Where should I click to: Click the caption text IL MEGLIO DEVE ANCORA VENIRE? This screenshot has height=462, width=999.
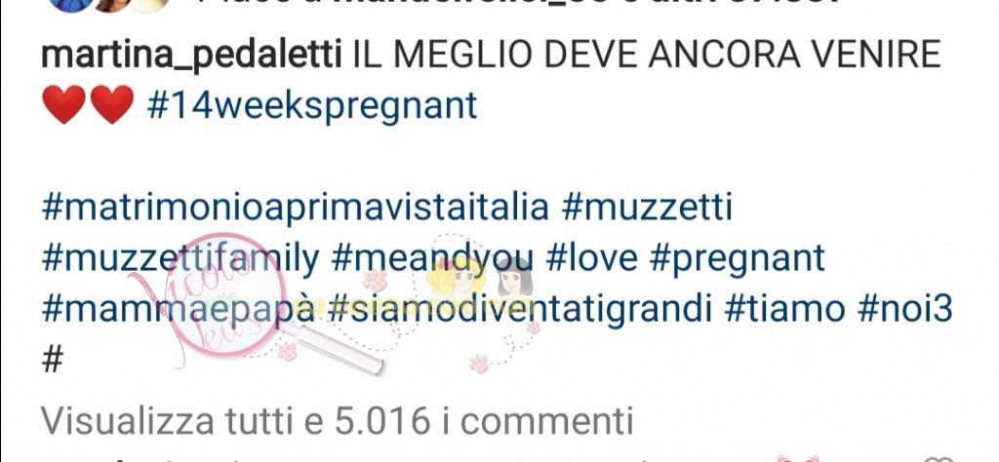click(648, 55)
